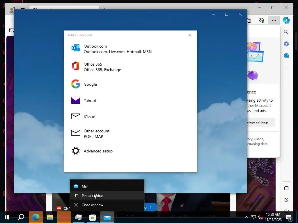Open taskbar search magnifier
Screen dimensions: 298x223
coord(21,217)
